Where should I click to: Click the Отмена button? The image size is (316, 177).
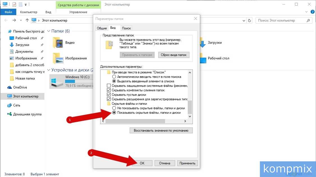165,163
